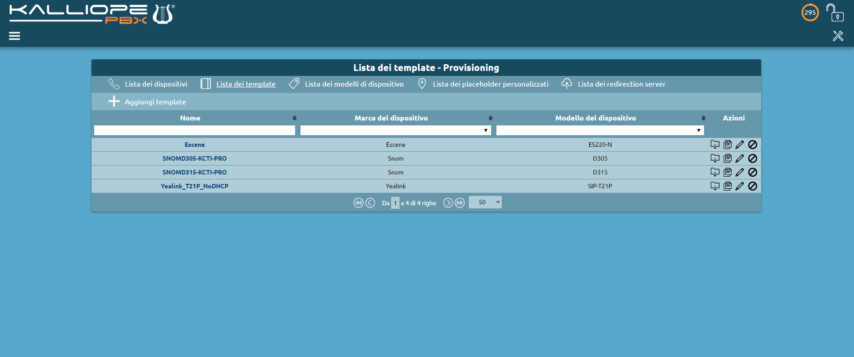854x357 pixels.
Task: Click the orange 295 countdown circle
Action: (810, 12)
